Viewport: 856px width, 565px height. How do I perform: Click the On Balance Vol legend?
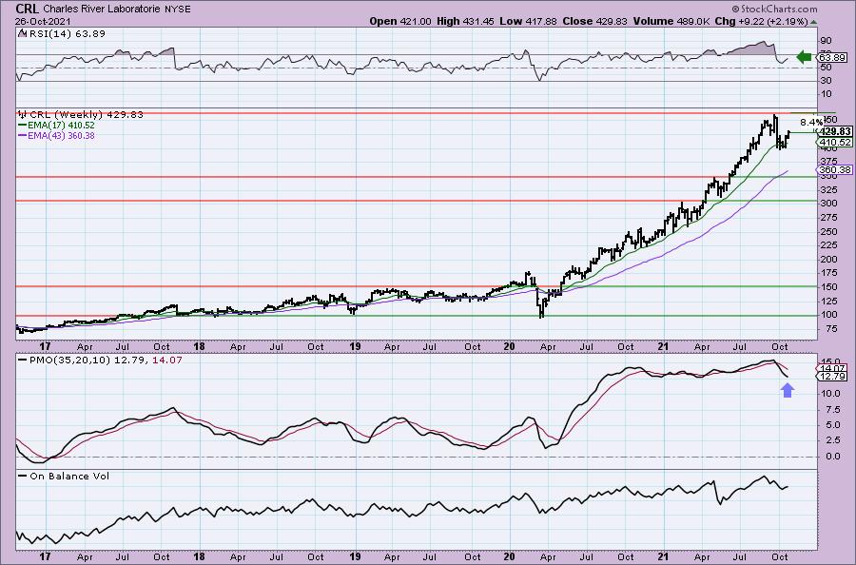(64, 476)
